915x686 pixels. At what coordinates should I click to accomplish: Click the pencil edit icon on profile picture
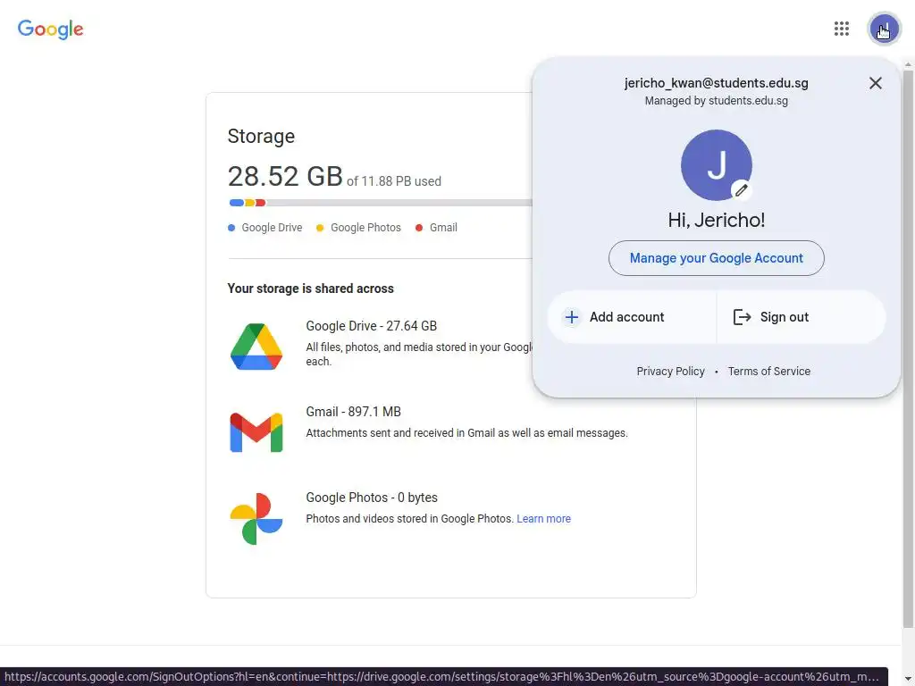(741, 190)
